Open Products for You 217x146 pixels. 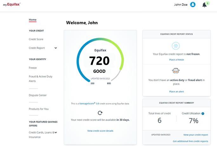[x=39, y=109]
